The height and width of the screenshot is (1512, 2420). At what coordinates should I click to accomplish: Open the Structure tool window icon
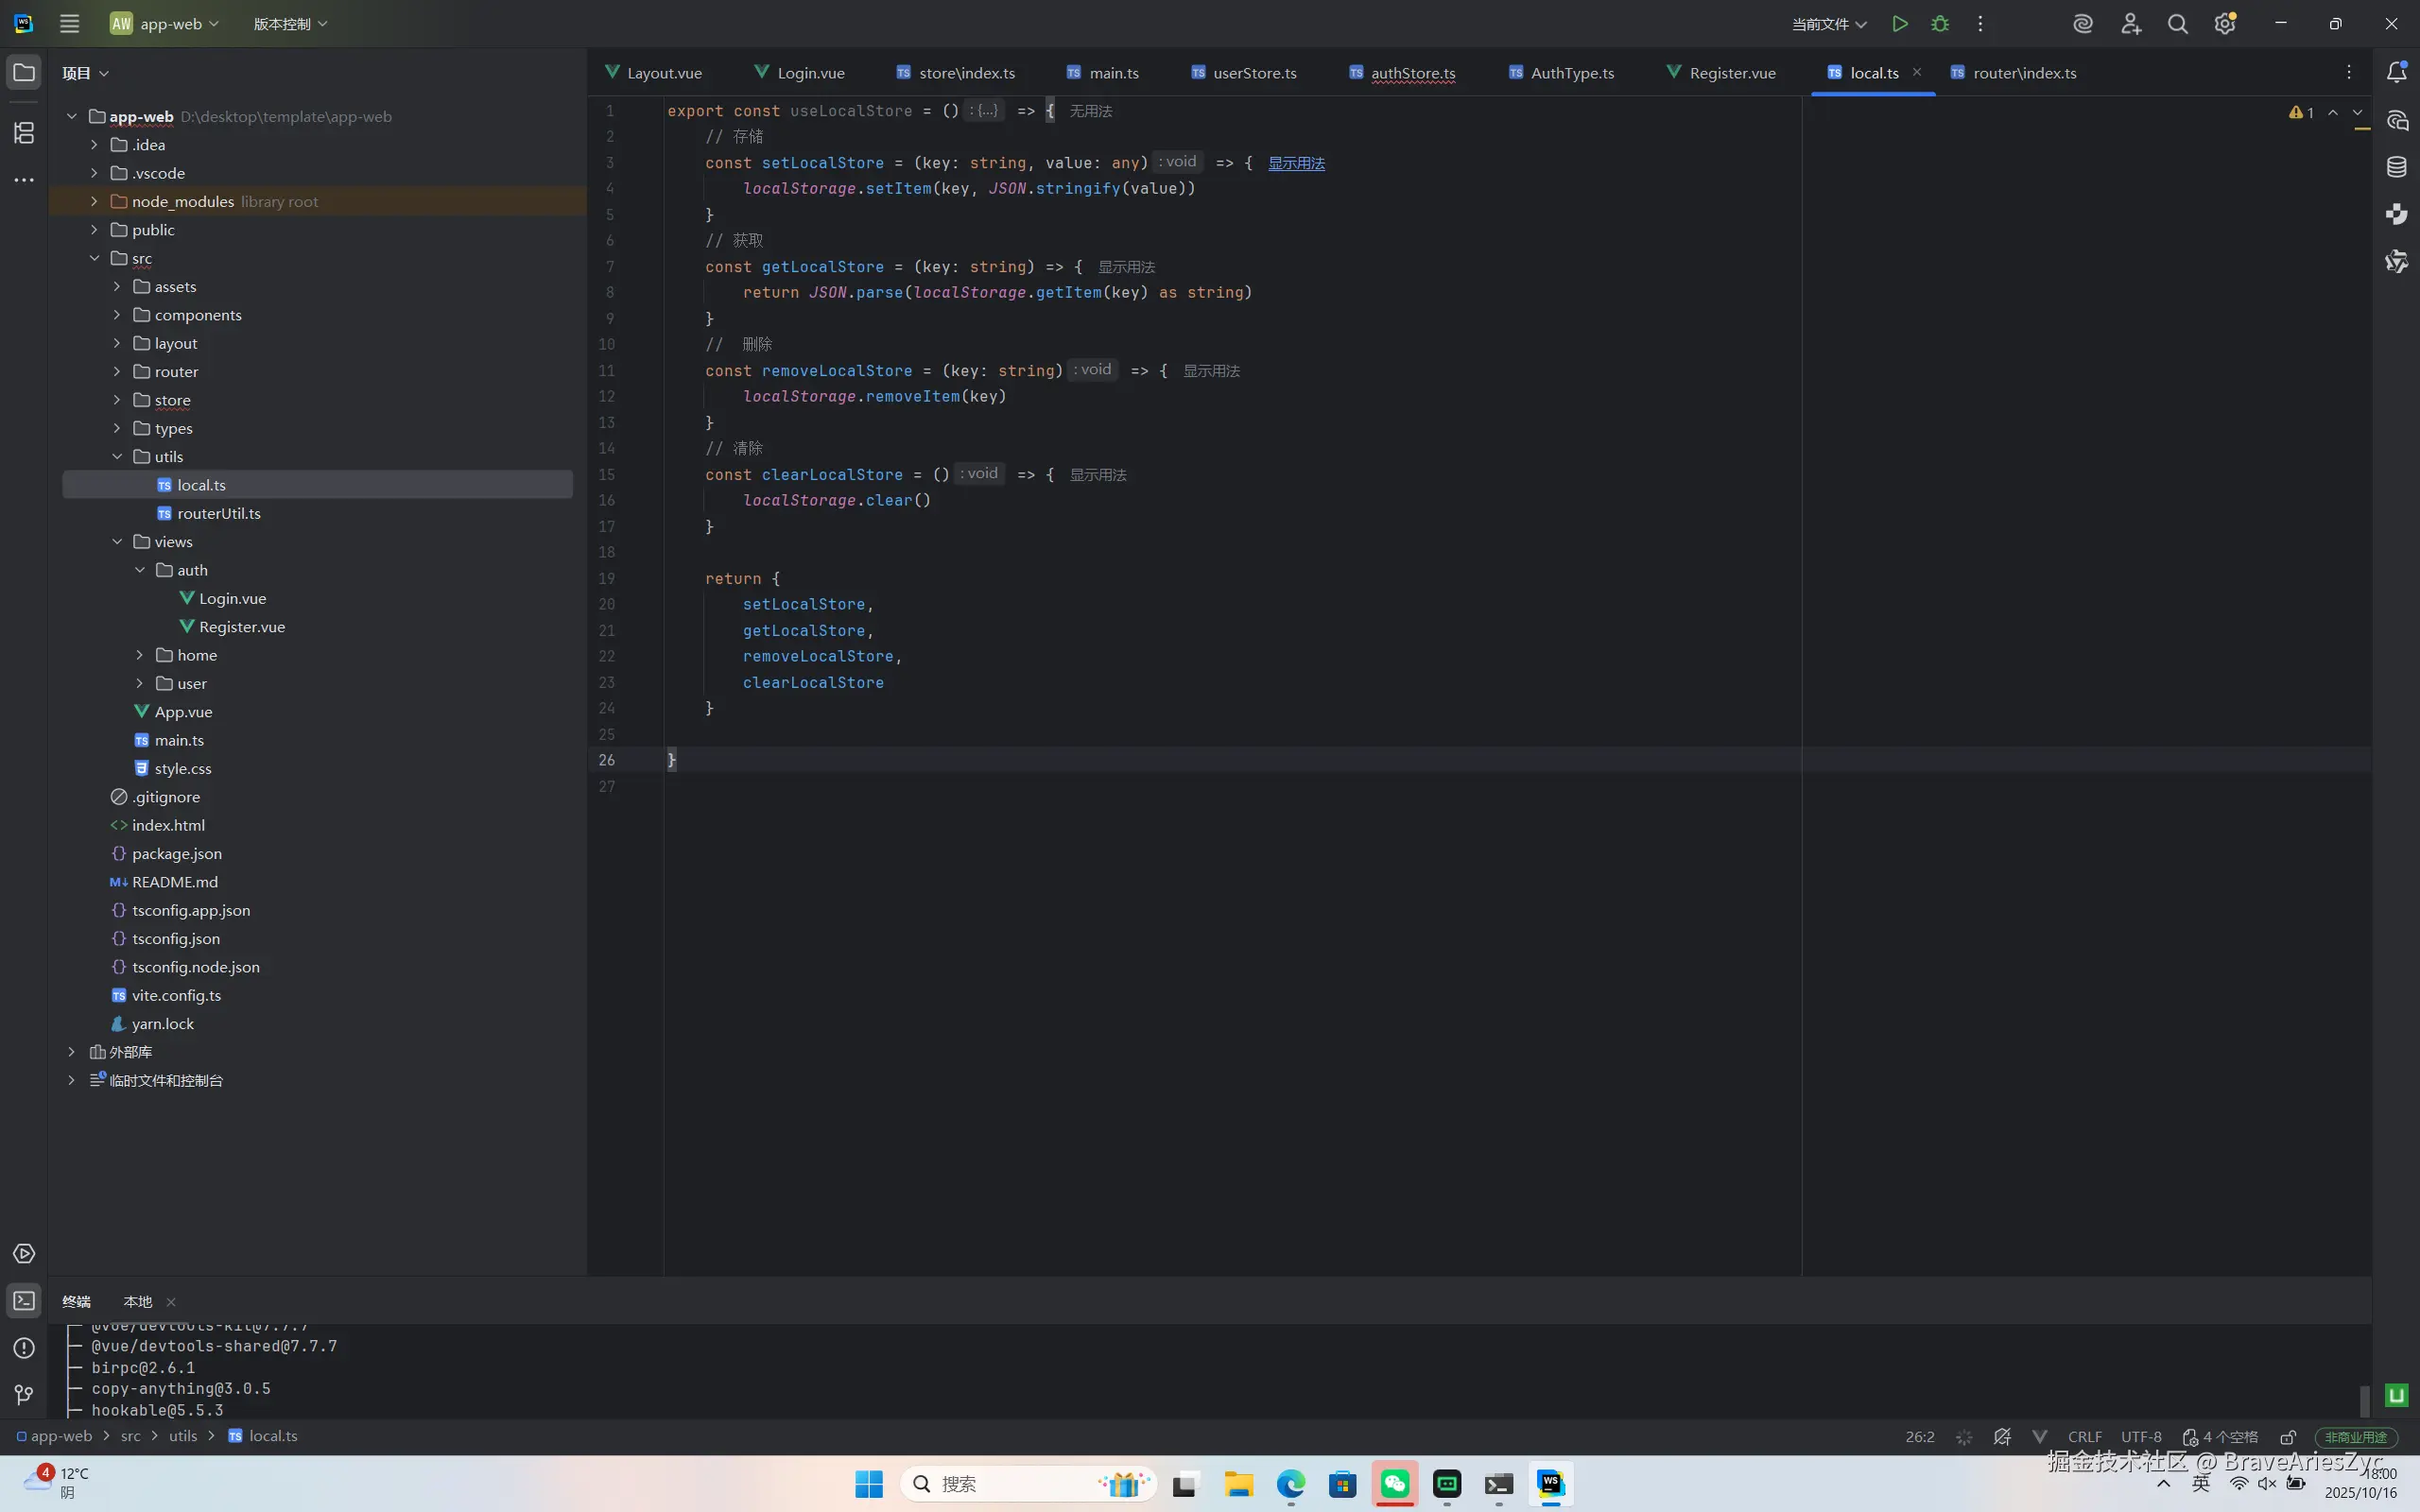click(x=24, y=132)
